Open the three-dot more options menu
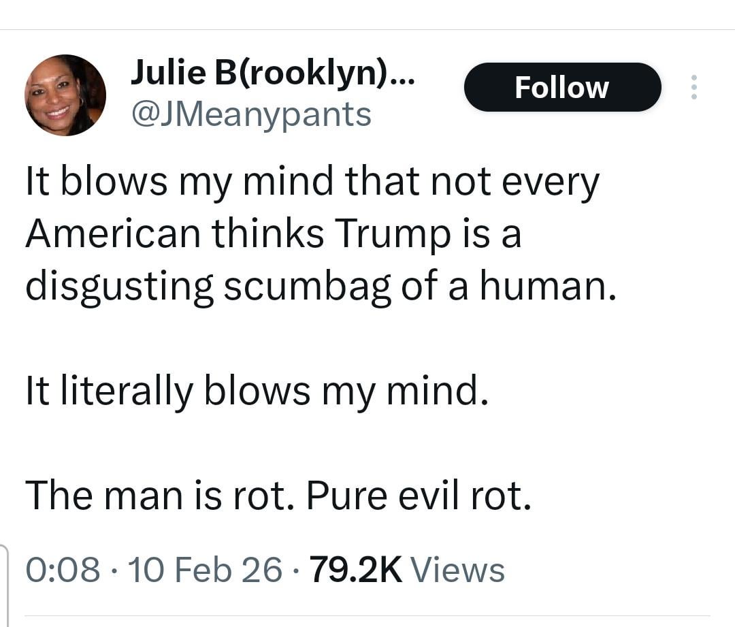Viewport: 735px width, 627px height. 693,87
